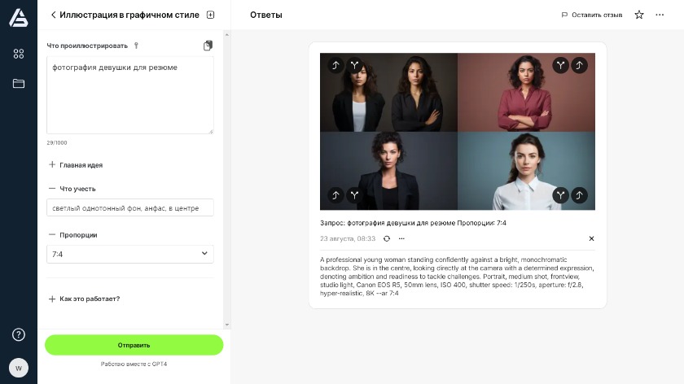Open the 7:4 proportions dropdown
The width and height of the screenshot is (684, 384).
coord(130,254)
